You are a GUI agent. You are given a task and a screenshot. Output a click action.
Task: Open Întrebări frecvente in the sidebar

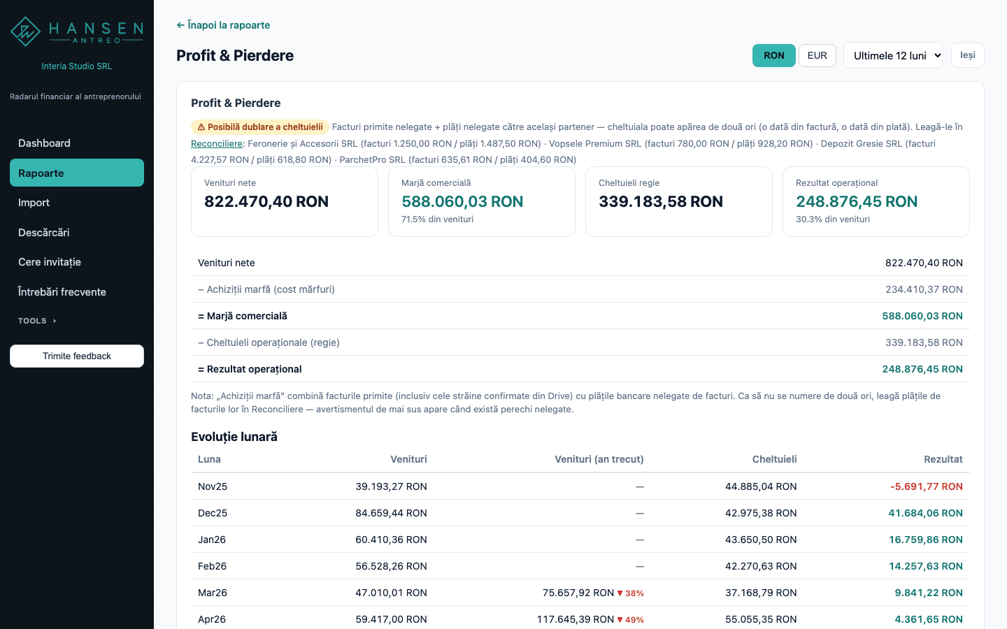(x=77, y=291)
